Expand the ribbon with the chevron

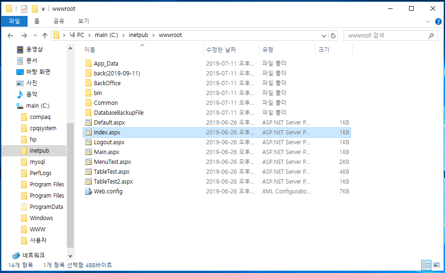(428, 22)
